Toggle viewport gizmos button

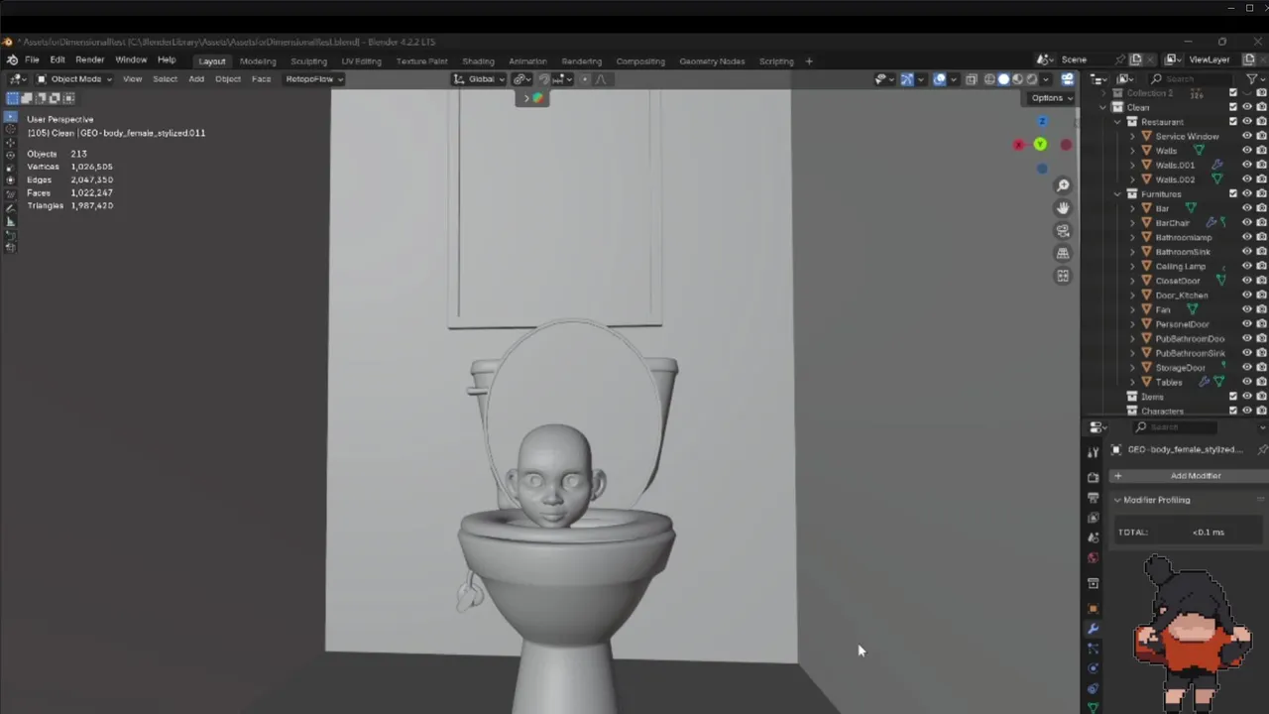tap(906, 79)
